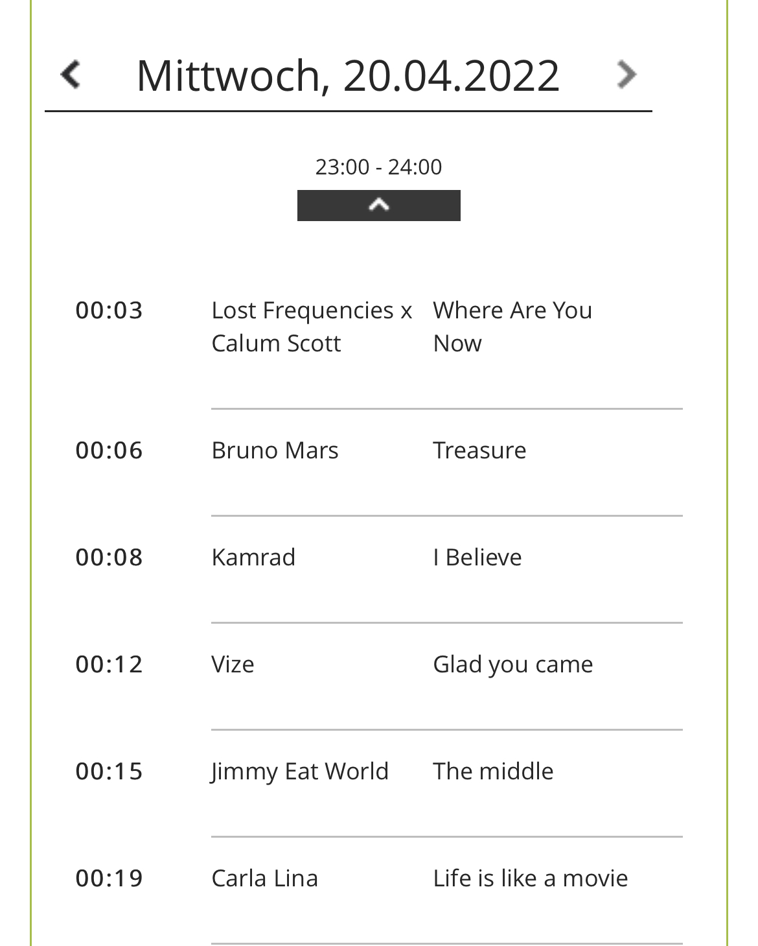Click the date heading Mittwoch, 20.04.2022
This screenshot has height=946, width=758.
348,76
